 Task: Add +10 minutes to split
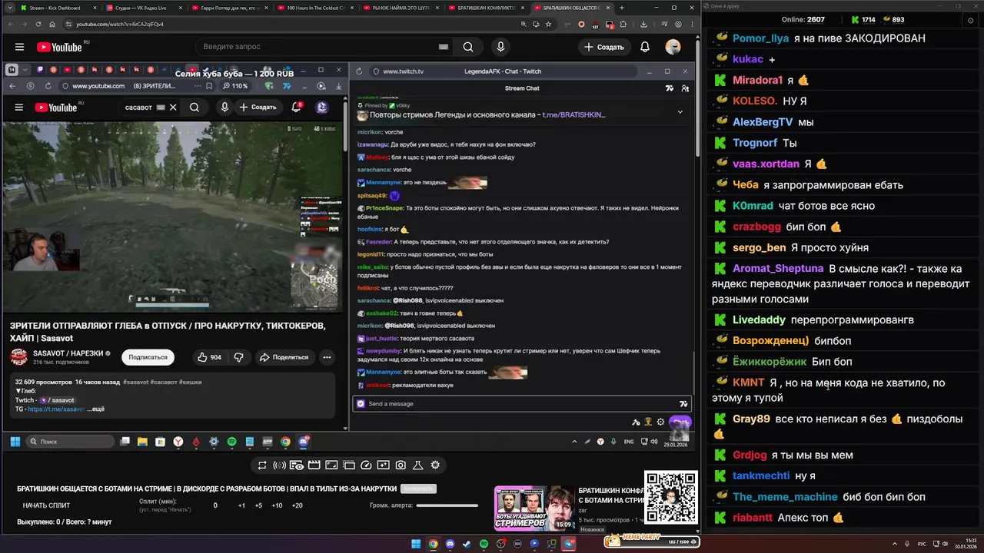click(277, 505)
